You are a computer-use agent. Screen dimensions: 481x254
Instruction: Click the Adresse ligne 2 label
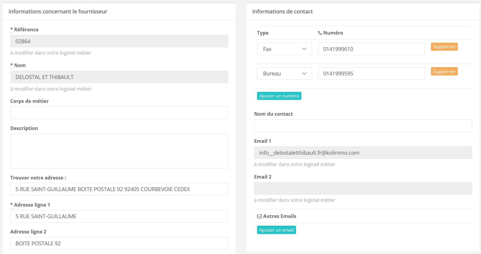[x=28, y=232]
